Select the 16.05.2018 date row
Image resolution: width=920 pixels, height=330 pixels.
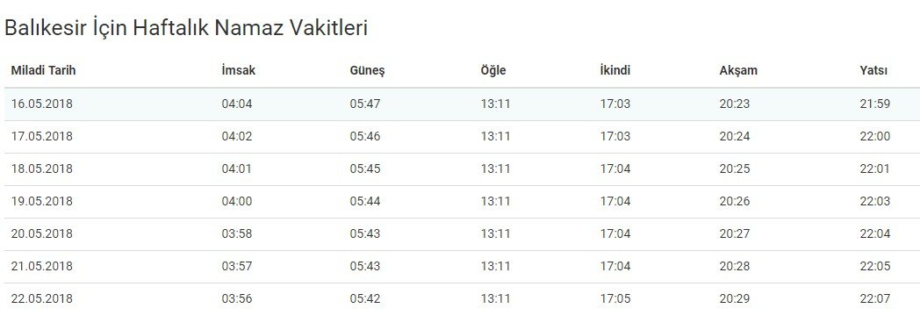pyautogui.click(x=460, y=104)
